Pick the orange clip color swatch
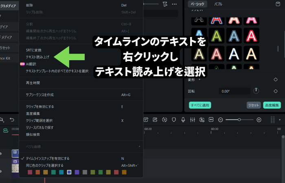285x183 pixels. tap(37, 172)
